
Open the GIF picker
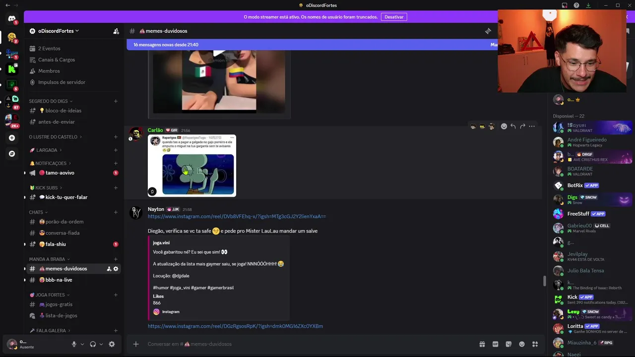click(495, 344)
